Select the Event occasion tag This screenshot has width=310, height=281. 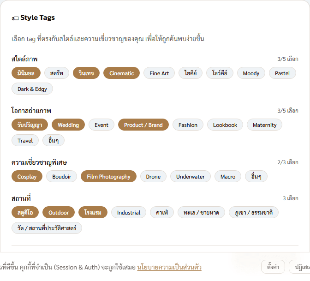coord(101,125)
